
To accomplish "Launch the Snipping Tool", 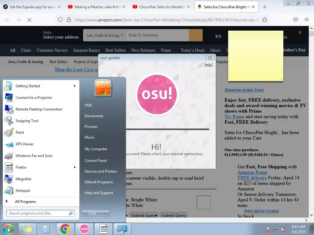I will coord(41,121).
